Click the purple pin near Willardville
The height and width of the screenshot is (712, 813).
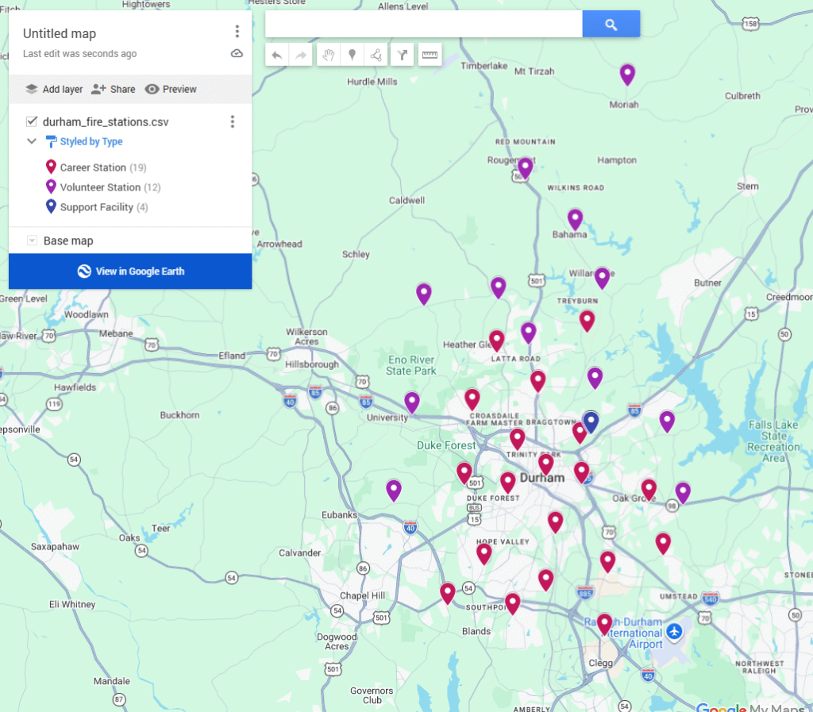[x=602, y=278]
